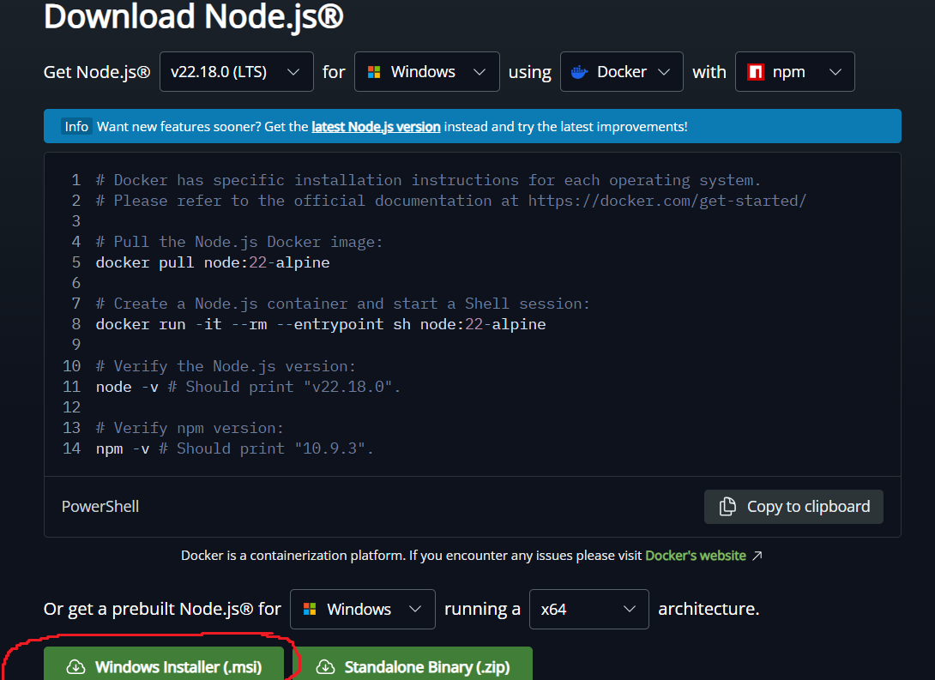The height and width of the screenshot is (680, 935).
Task: Click the cloud download icon on Standalone Binary
Action: [325, 667]
